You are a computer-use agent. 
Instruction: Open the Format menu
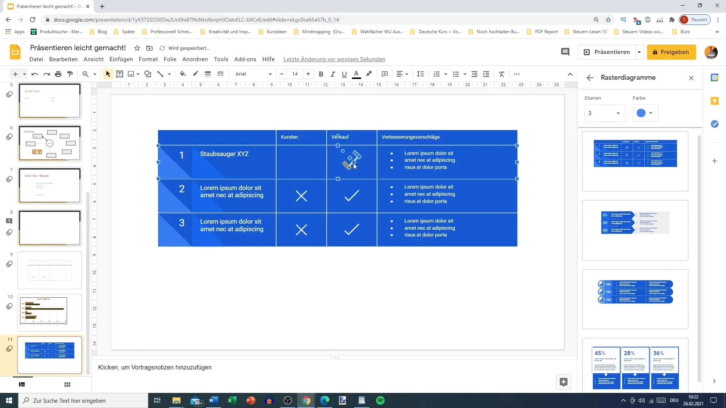click(x=148, y=59)
